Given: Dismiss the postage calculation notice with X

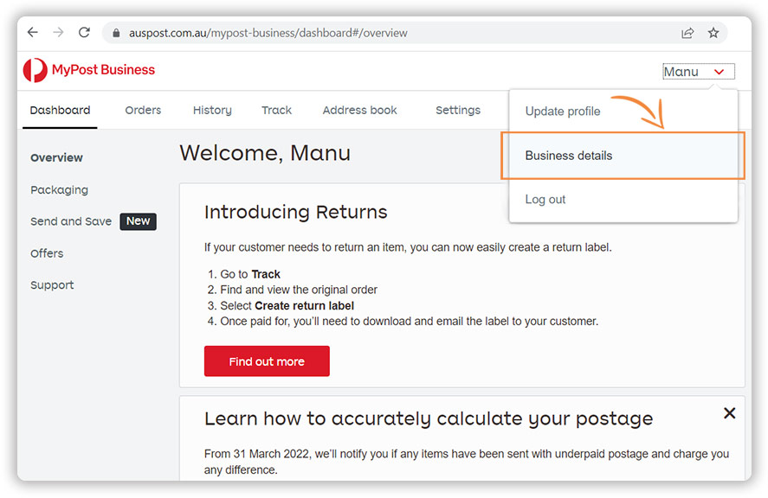Looking at the screenshot, I should [729, 413].
